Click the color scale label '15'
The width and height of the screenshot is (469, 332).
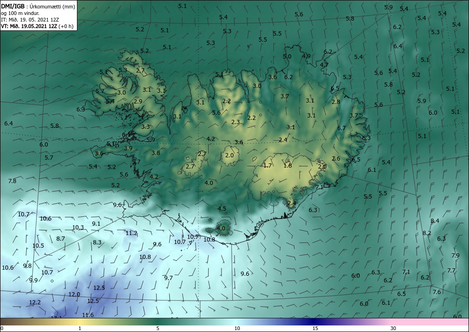(315, 329)
